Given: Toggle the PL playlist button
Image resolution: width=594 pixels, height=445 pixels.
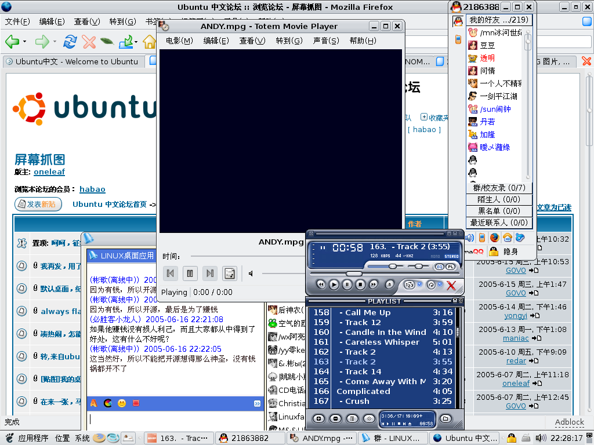Looking at the screenshot, I should pyautogui.click(x=450, y=267).
